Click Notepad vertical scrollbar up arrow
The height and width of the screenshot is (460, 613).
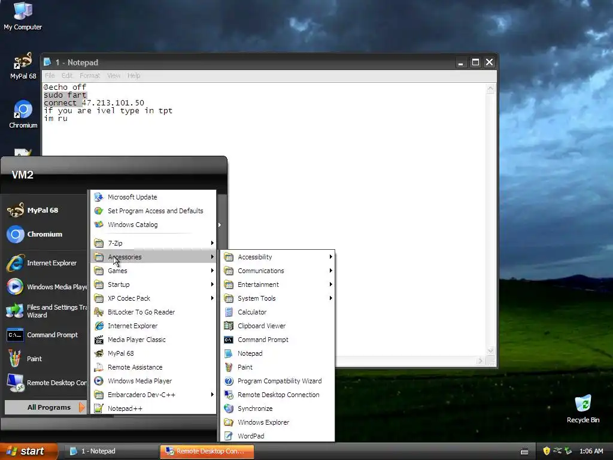tap(490, 89)
